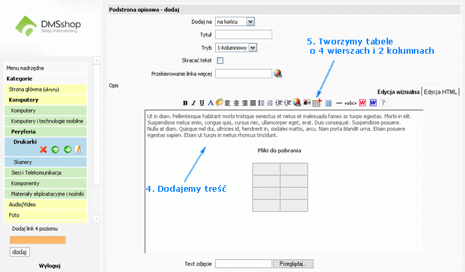This screenshot has height=272, width=465.
Task: Click the sidebar scrollbar down arrow
Action: tap(96, 219)
